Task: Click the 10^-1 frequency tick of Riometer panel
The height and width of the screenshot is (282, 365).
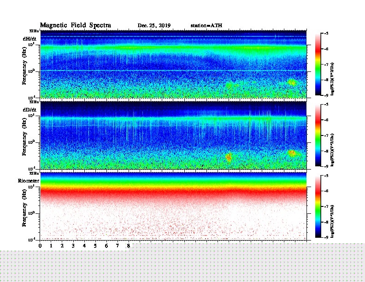Action: click(32, 240)
